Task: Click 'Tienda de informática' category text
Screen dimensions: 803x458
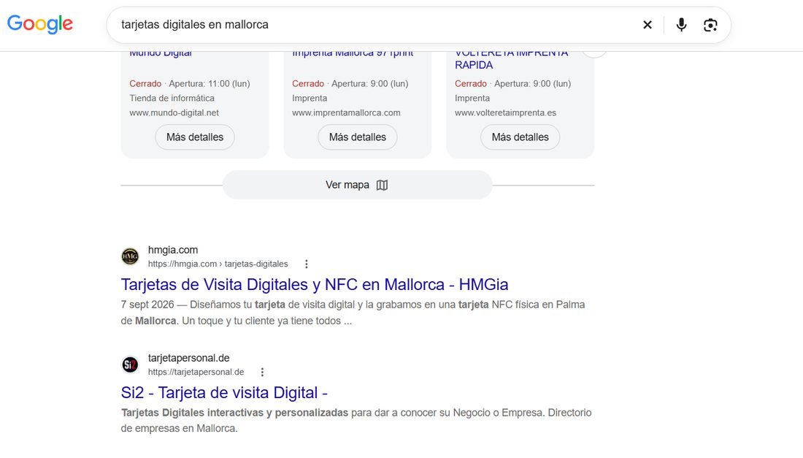Action: pyautogui.click(x=172, y=98)
